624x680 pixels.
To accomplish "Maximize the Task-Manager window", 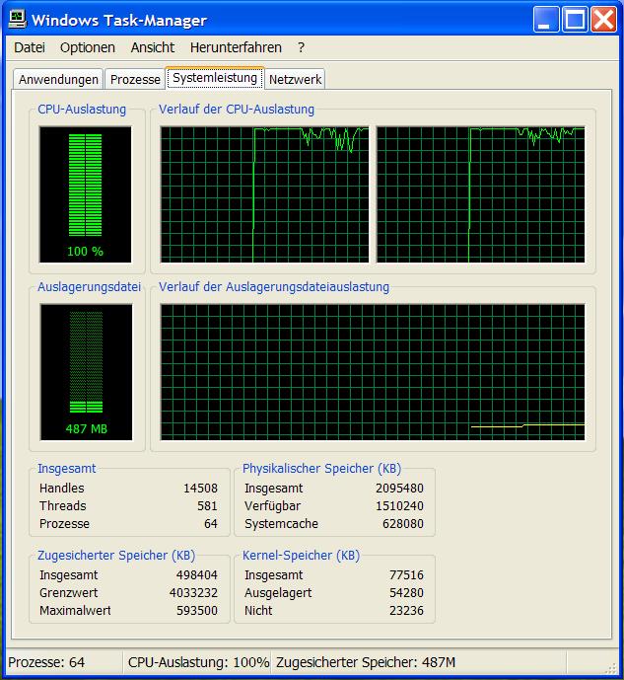I will tap(575, 20).
